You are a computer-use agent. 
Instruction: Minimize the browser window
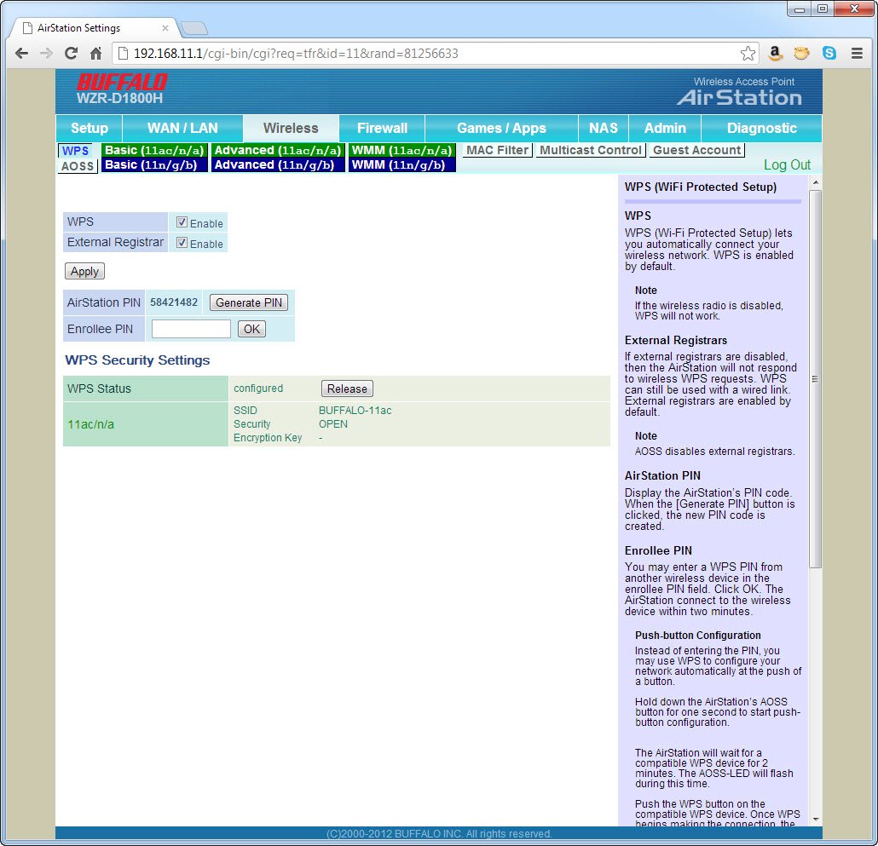(x=799, y=9)
